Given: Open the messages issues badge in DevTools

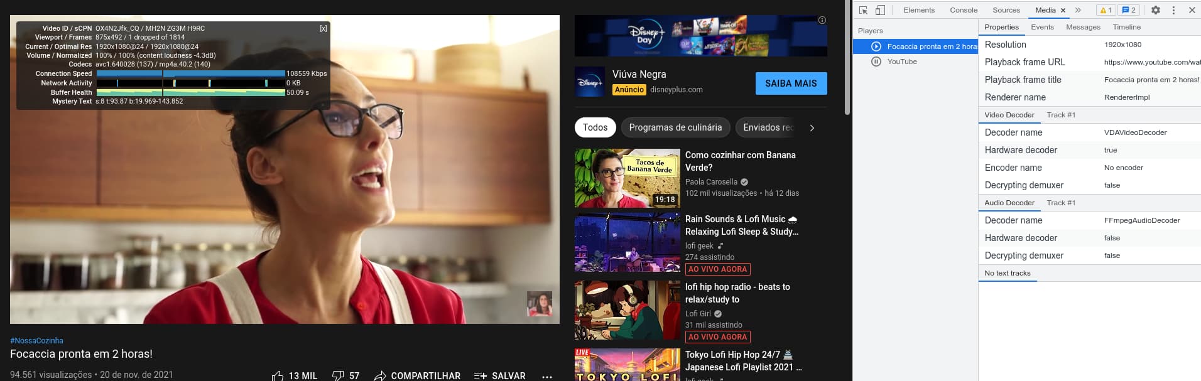Looking at the screenshot, I should pyautogui.click(x=1129, y=10).
